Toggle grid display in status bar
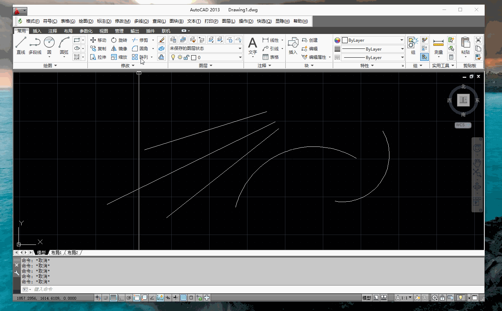This screenshot has height=311, width=502. click(x=113, y=298)
